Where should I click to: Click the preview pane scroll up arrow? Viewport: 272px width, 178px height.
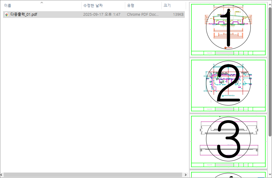(270, 4)
